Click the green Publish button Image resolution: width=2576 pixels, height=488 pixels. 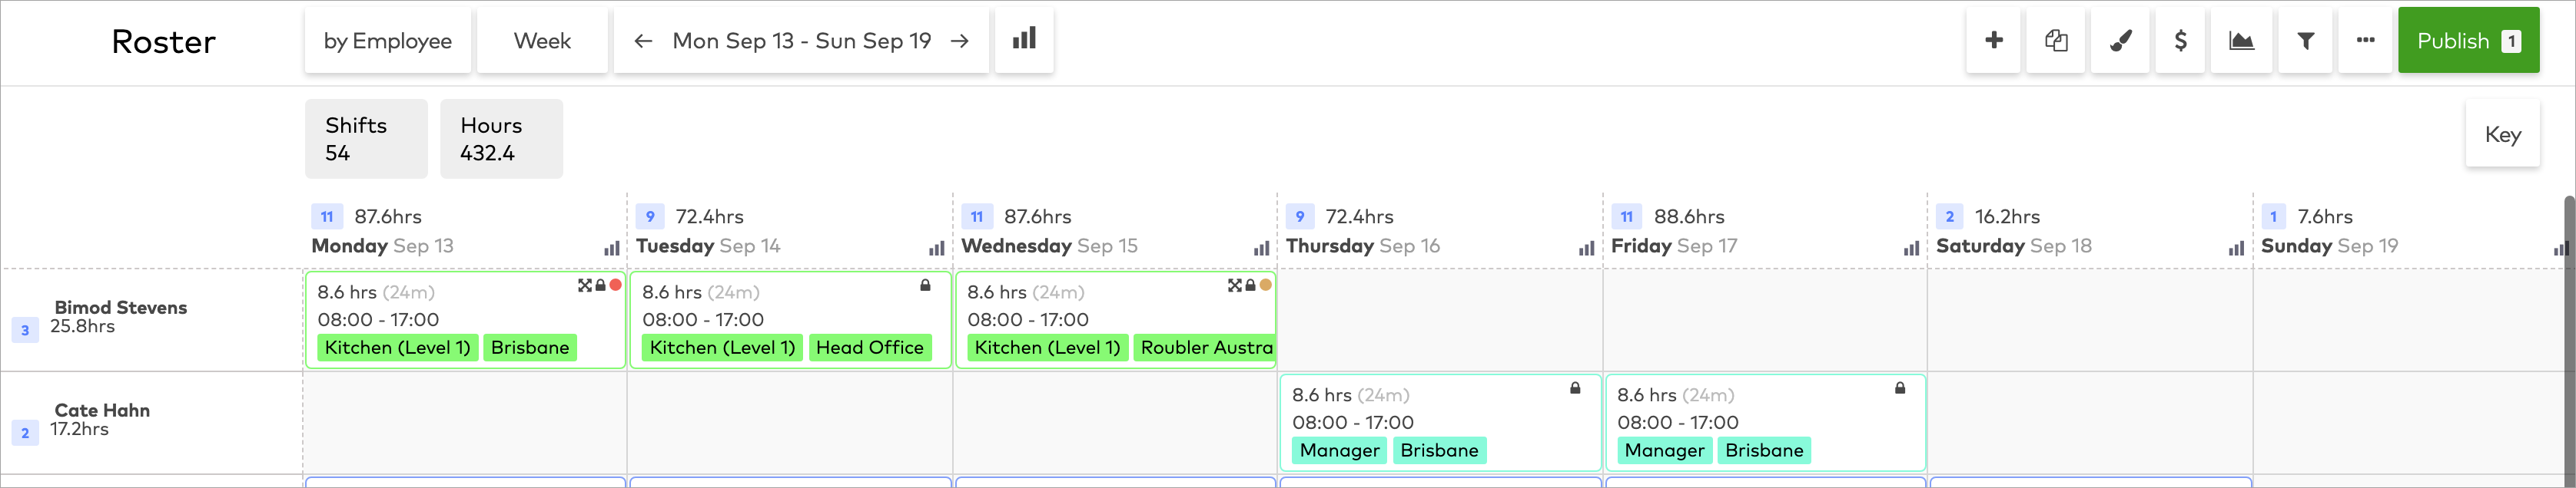point(2467,41)
